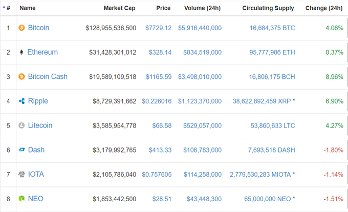Open Bitcoin price $7729.12 link

coord(159,28)
